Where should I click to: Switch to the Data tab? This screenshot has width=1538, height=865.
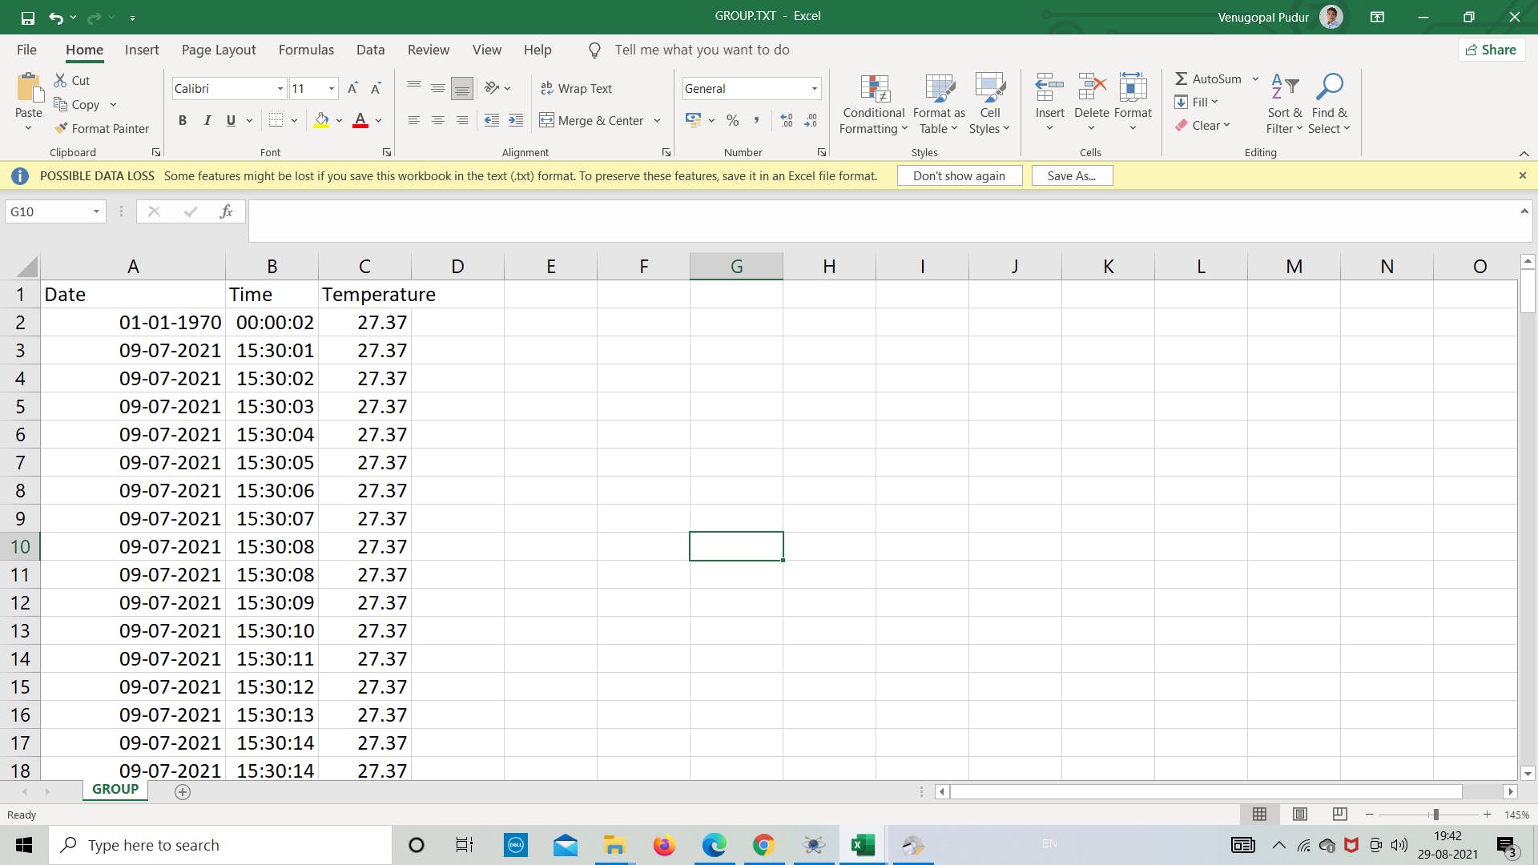coord(370,50)
